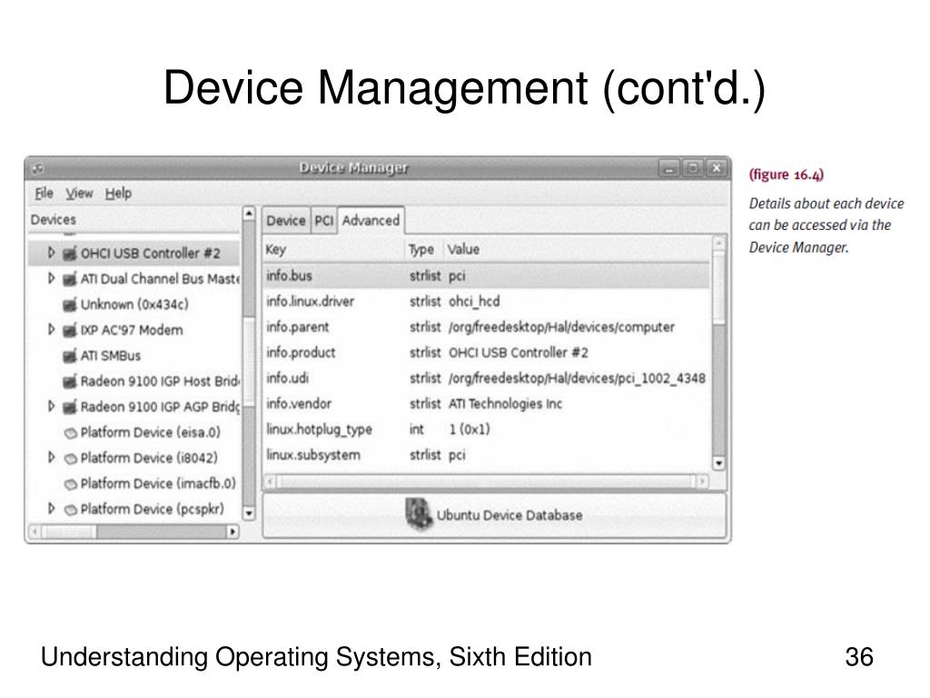Open the Help menu
The width and height of the screenshot is (930, 698).
pyautogui.click(x=119, y=193)
